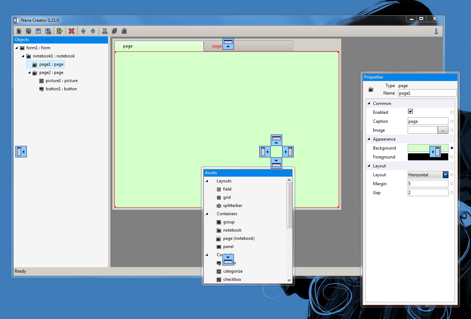
Task: Click the black Foreground color swatch
Action: [x=428, y=157]
